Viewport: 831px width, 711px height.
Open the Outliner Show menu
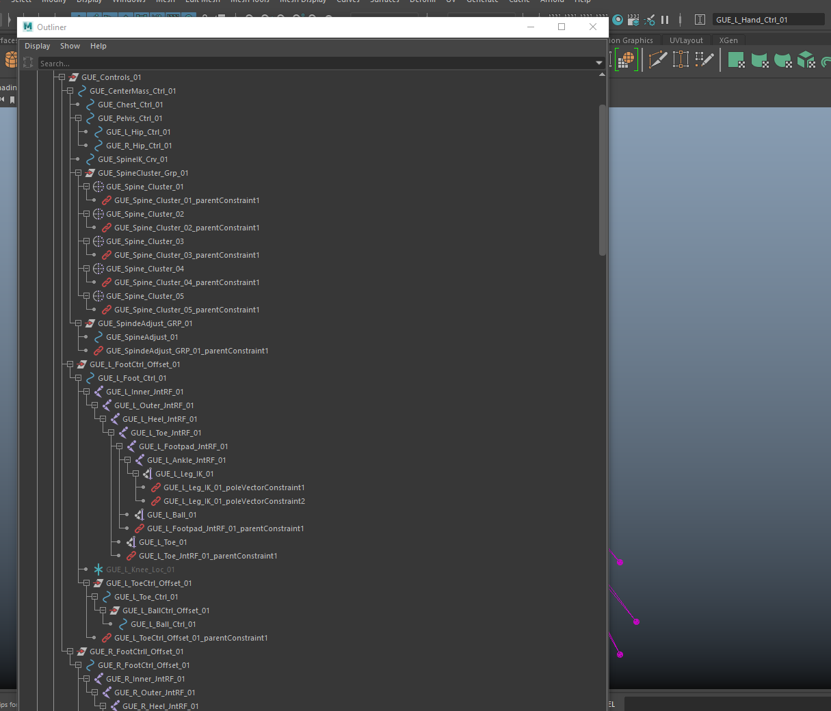[70, 46]
